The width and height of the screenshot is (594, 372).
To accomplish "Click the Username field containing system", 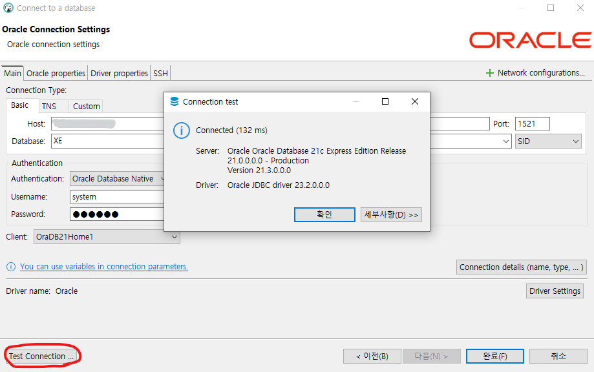I will click(x=117, y=197).
